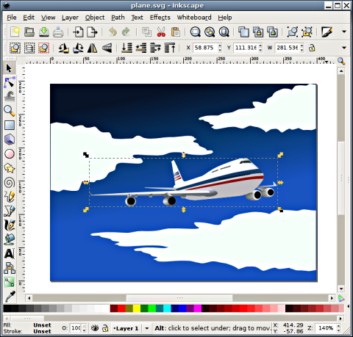Choose the Spiral tool in toolbox

point(10,183)
